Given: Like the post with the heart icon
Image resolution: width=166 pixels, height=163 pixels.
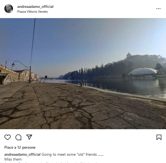Looking at the screenshot, I should coord(8,137).
